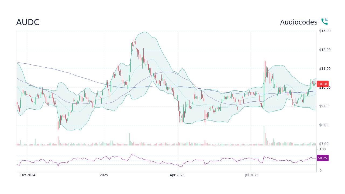
Task: Click the red 10.18 current price tag
Action: 323,84
